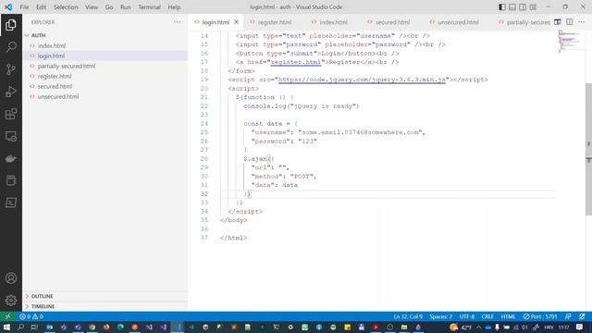
Task: Open editor more actions ellipsis
Action: (582, 22)
